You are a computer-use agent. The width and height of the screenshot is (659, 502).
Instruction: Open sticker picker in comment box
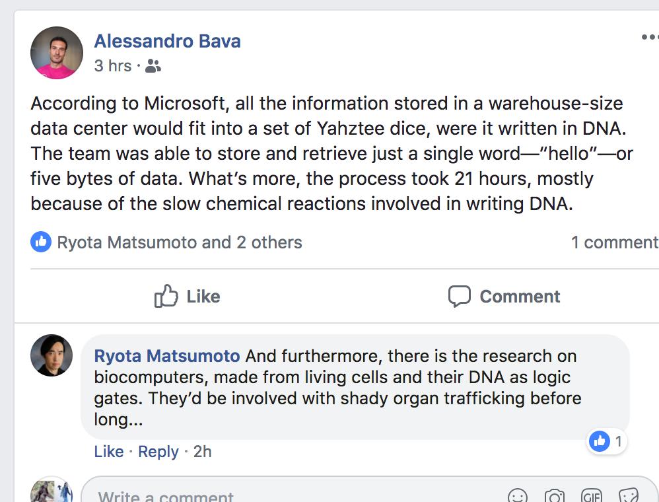coord(629,496)
